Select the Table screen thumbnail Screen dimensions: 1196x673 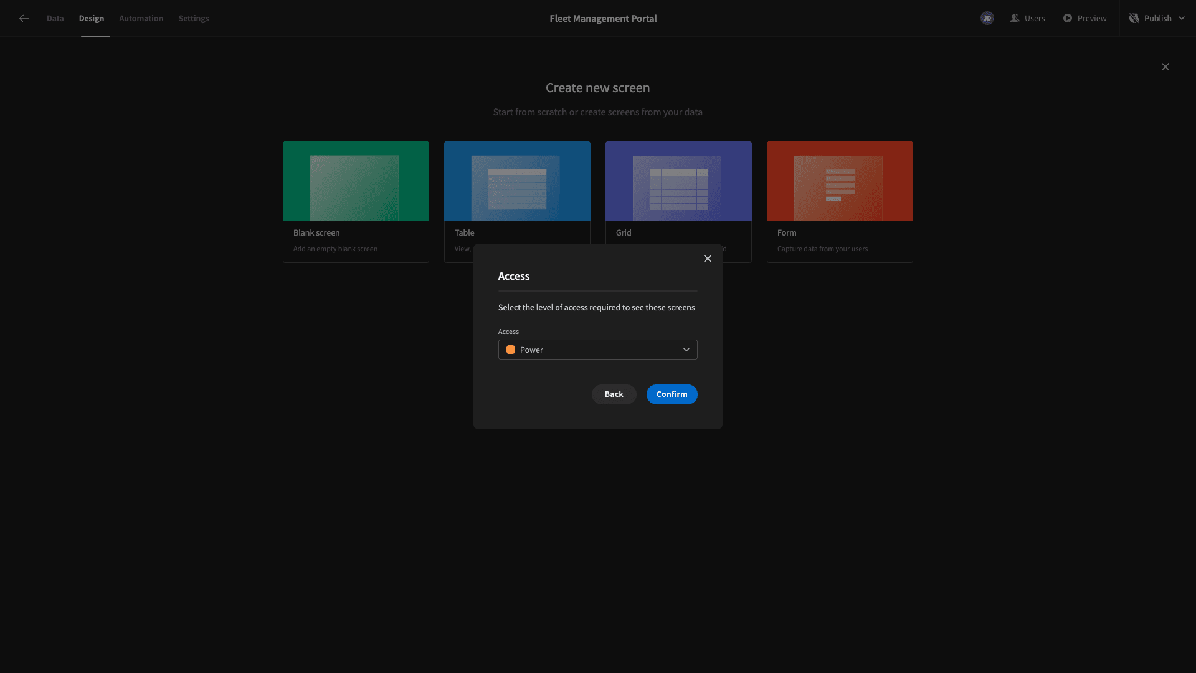pyautogui.click(x=517, y=181)
